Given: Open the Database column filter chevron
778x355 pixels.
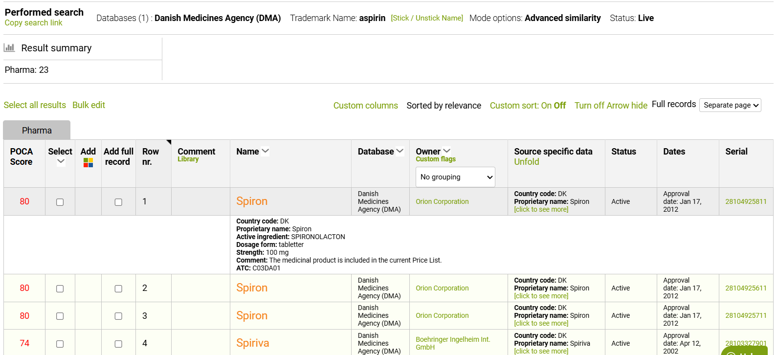Looking at the screenshot, I should click(x=400, y=151).
